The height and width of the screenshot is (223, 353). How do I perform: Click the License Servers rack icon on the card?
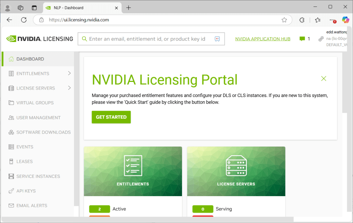236,166
